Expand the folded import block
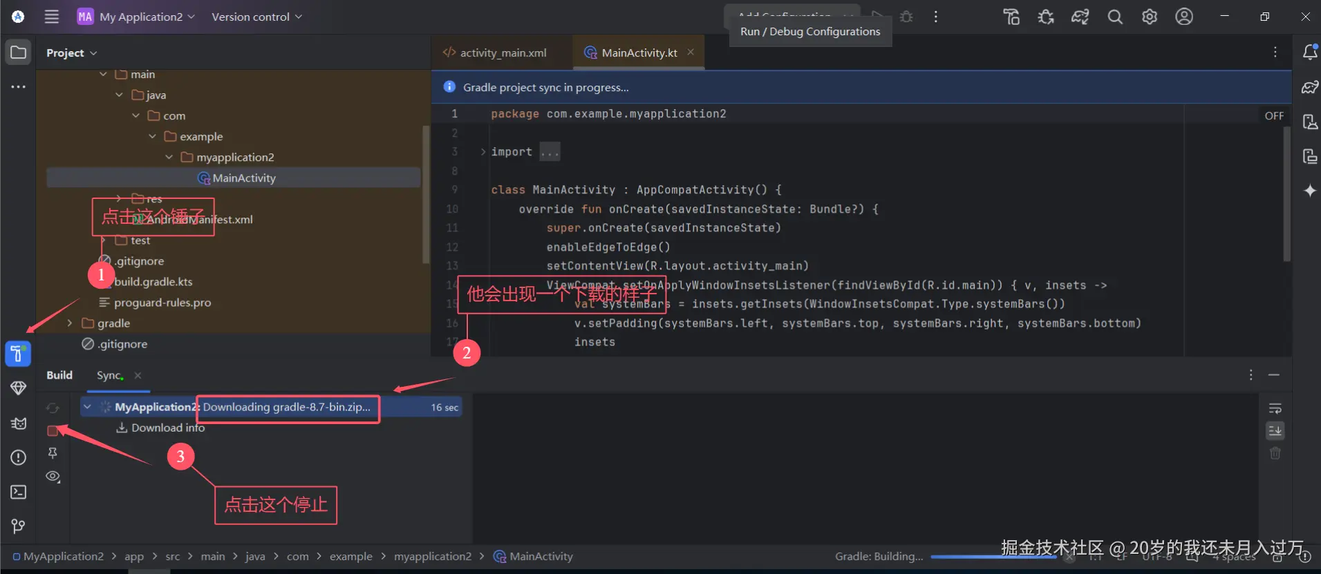This screenshot has height=574, width=1321. click(483, 152)
